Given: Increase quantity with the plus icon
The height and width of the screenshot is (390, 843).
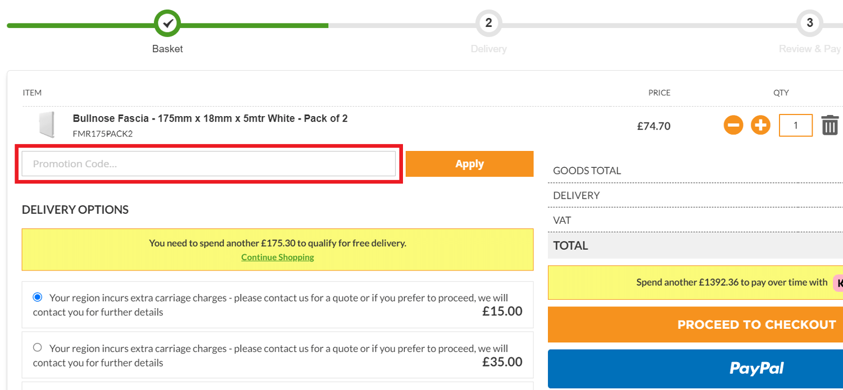Looking at the screenshot, I should coord(761,125).
